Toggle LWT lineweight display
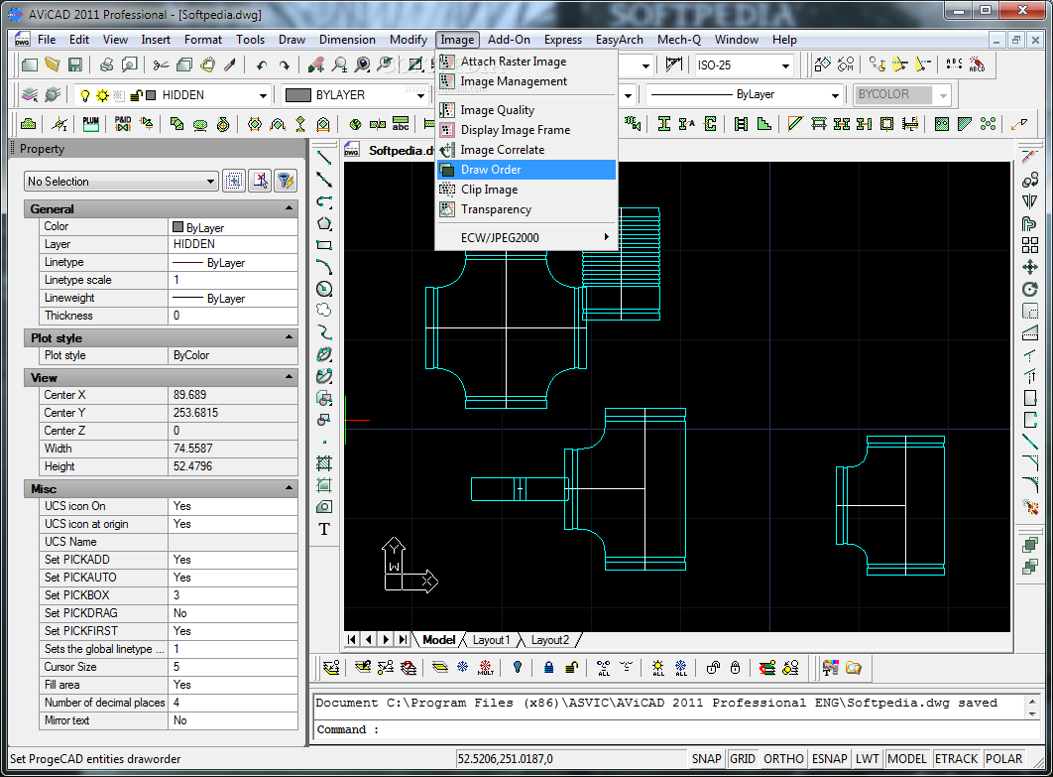Viewport: 1053px width, 777px height. pyautogui.click(x=867, y=759)
